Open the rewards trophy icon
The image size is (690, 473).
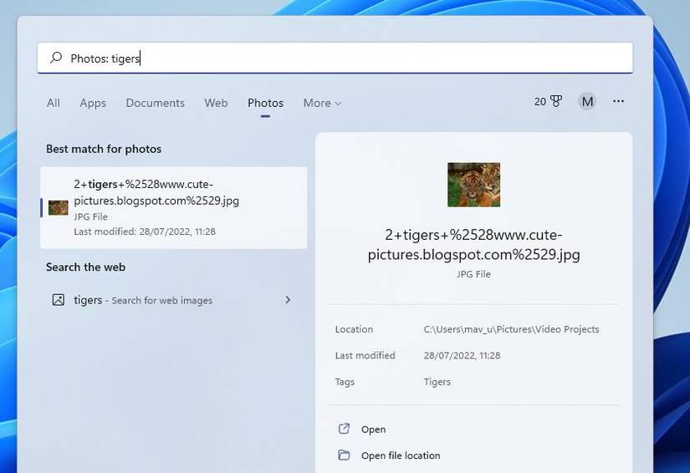click(556, 102)
